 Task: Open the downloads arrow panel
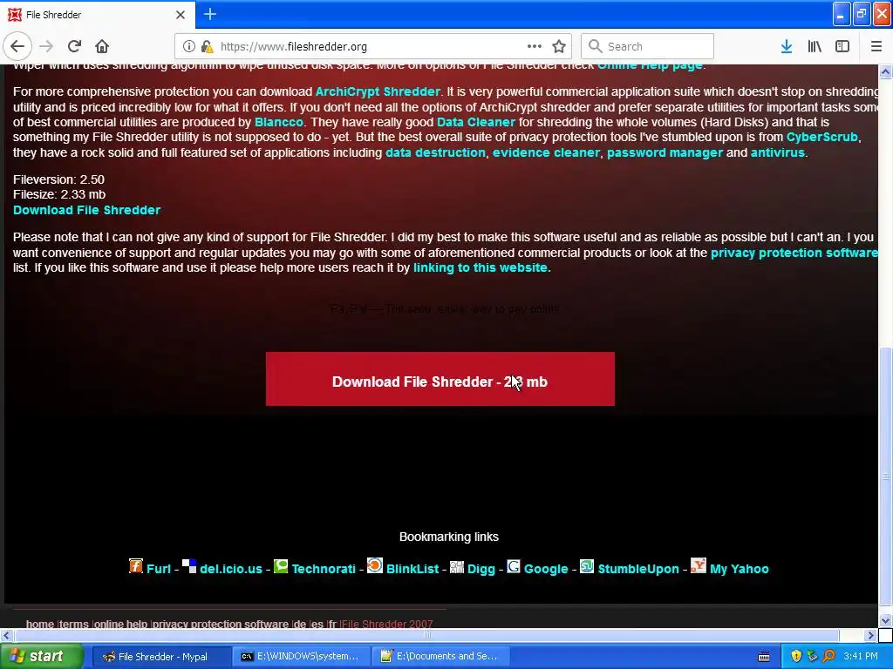787,47
